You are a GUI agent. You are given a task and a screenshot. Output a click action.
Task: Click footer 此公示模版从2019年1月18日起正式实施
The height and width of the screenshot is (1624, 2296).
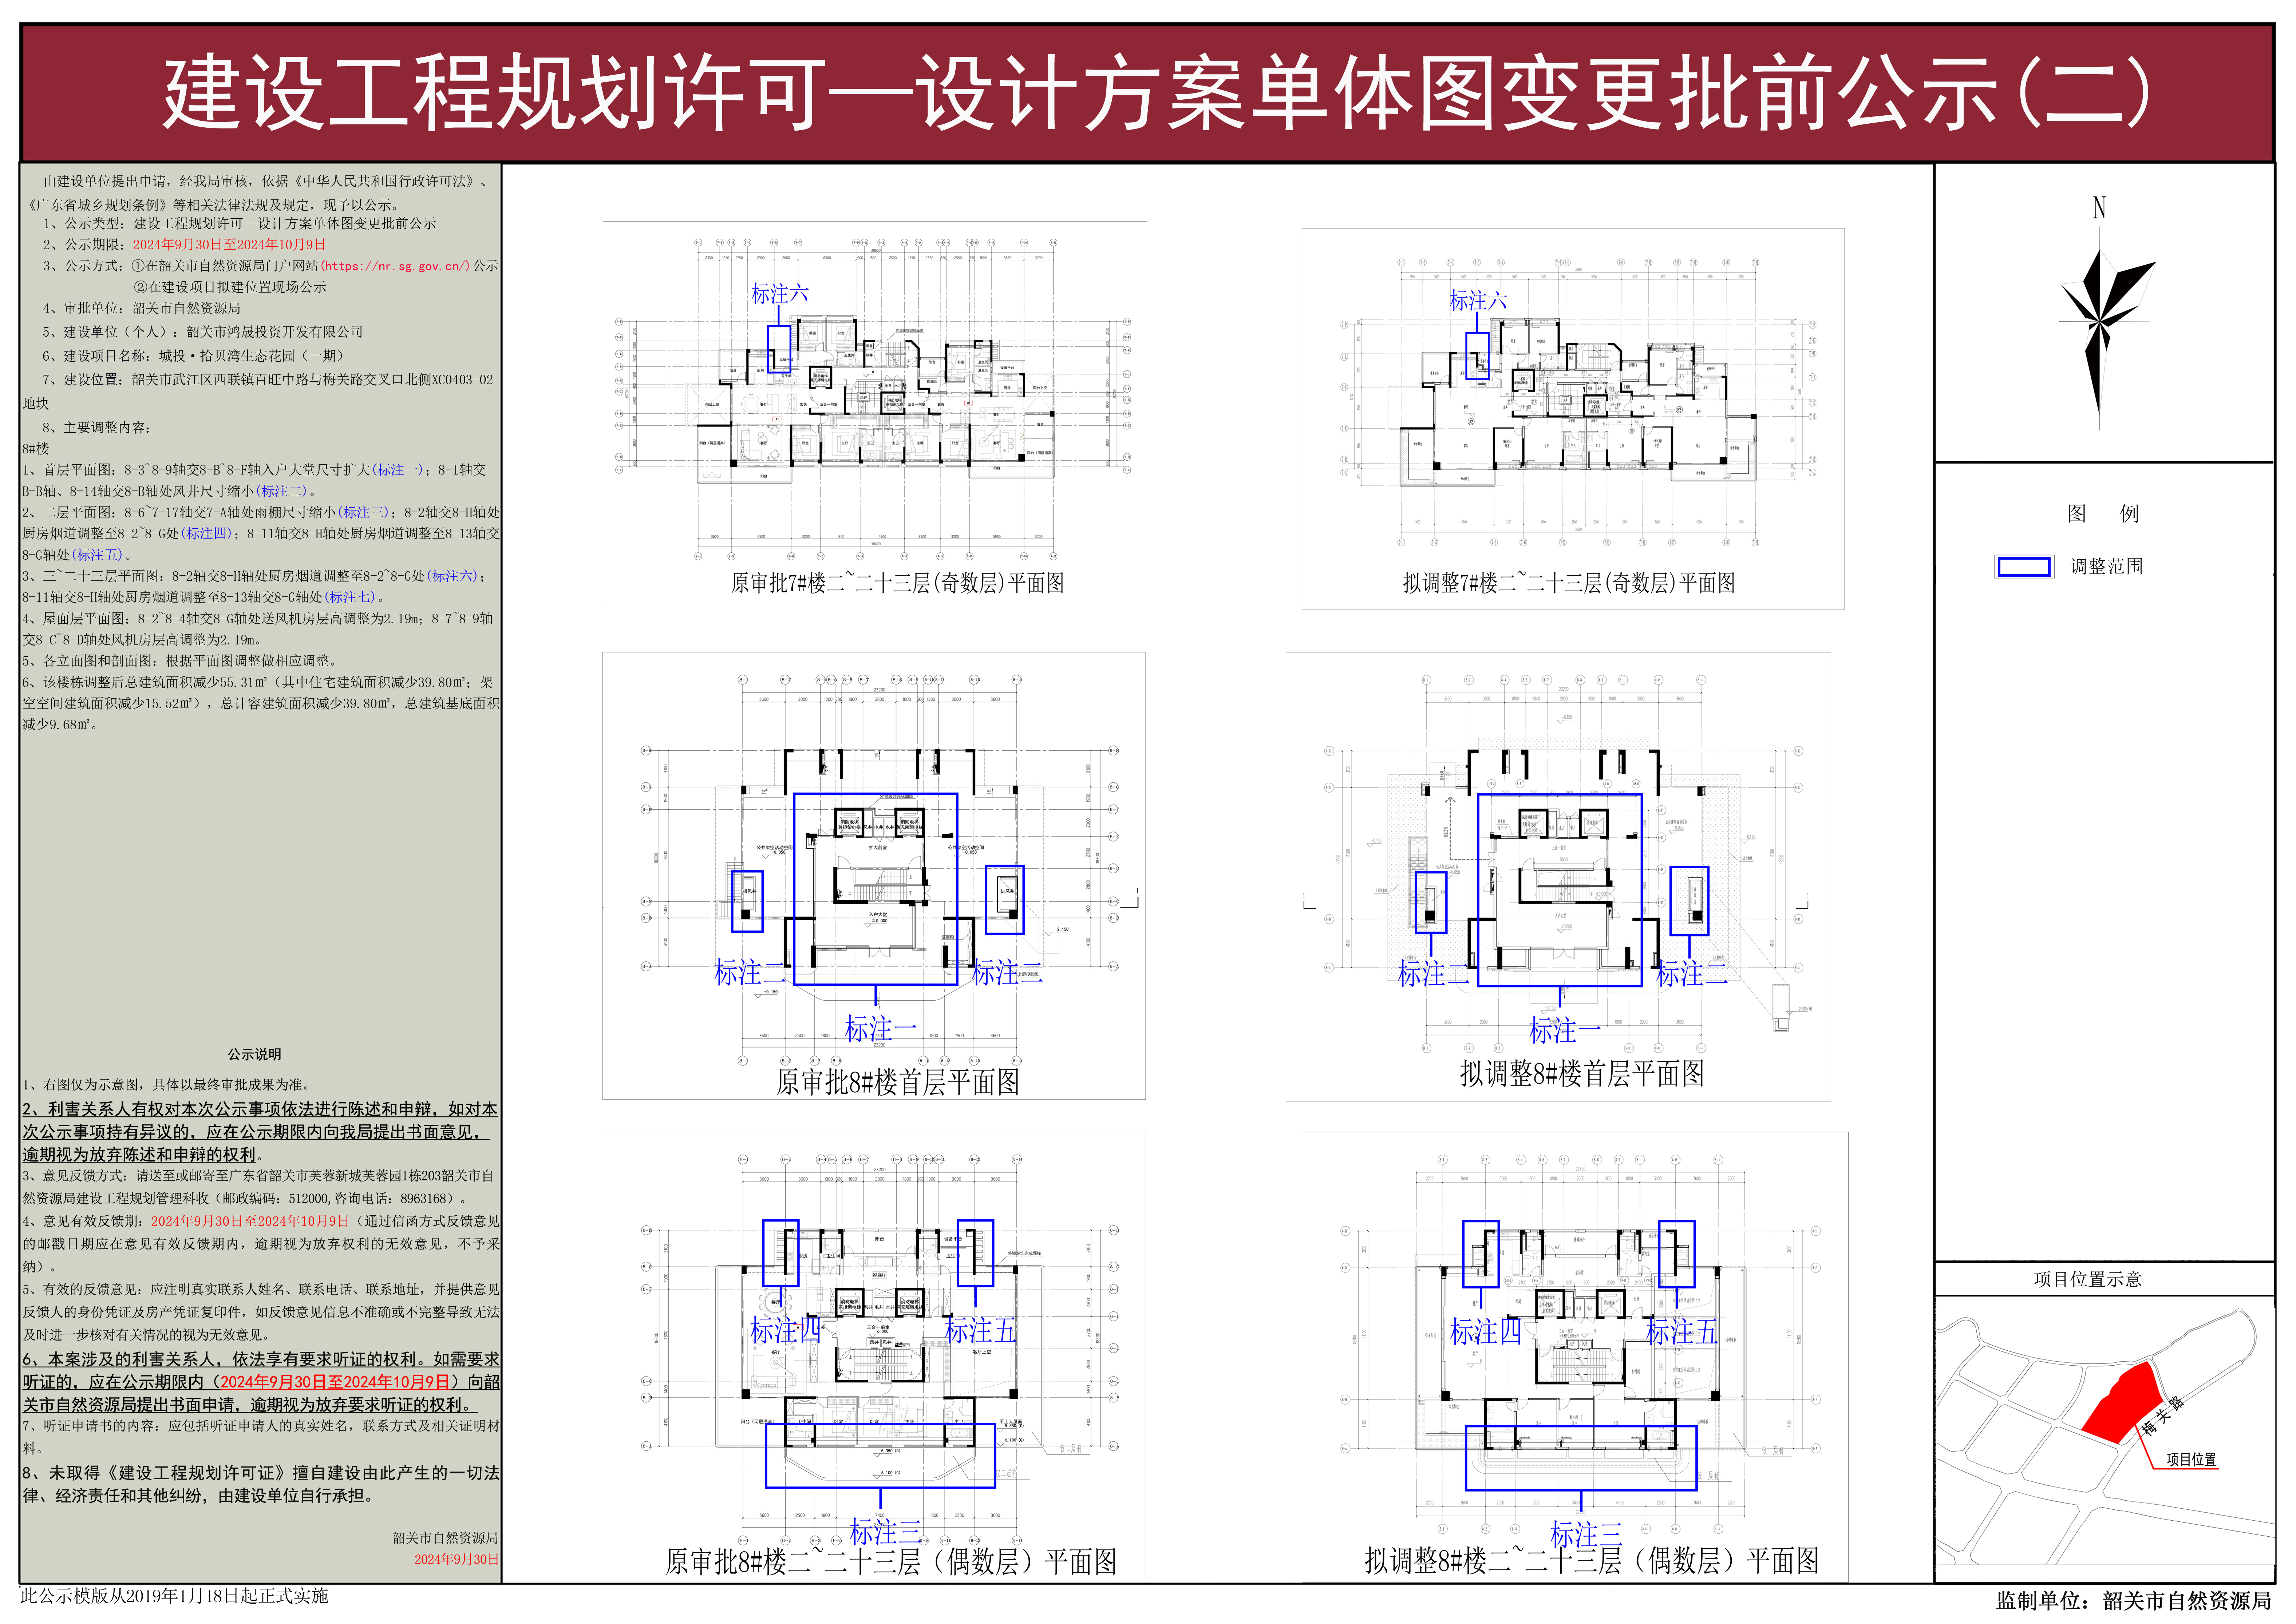click(174, 1597)
